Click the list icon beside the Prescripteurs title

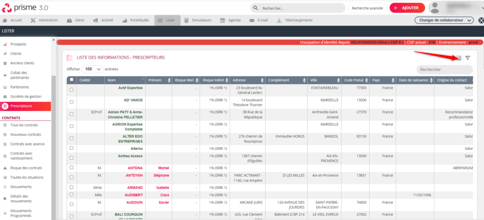pyautogui.click(x=69, y=57)
